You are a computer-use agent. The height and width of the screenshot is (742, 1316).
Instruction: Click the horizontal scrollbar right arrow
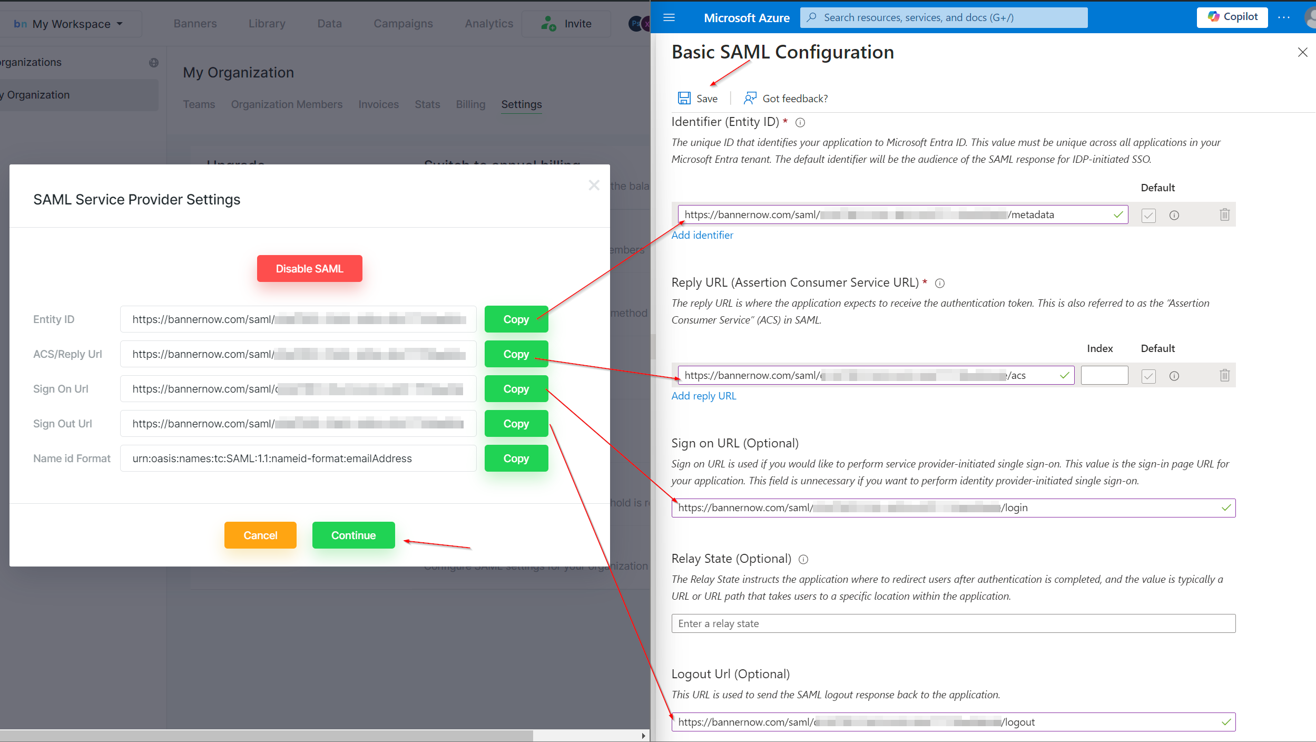coord(643,736)
